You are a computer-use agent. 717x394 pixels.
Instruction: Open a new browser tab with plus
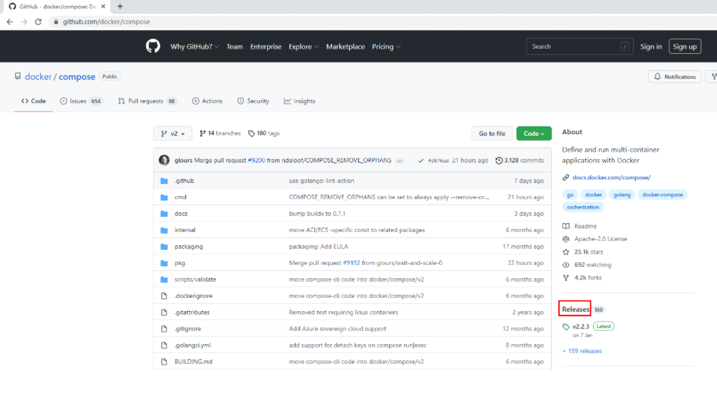(x=120, y=6)
